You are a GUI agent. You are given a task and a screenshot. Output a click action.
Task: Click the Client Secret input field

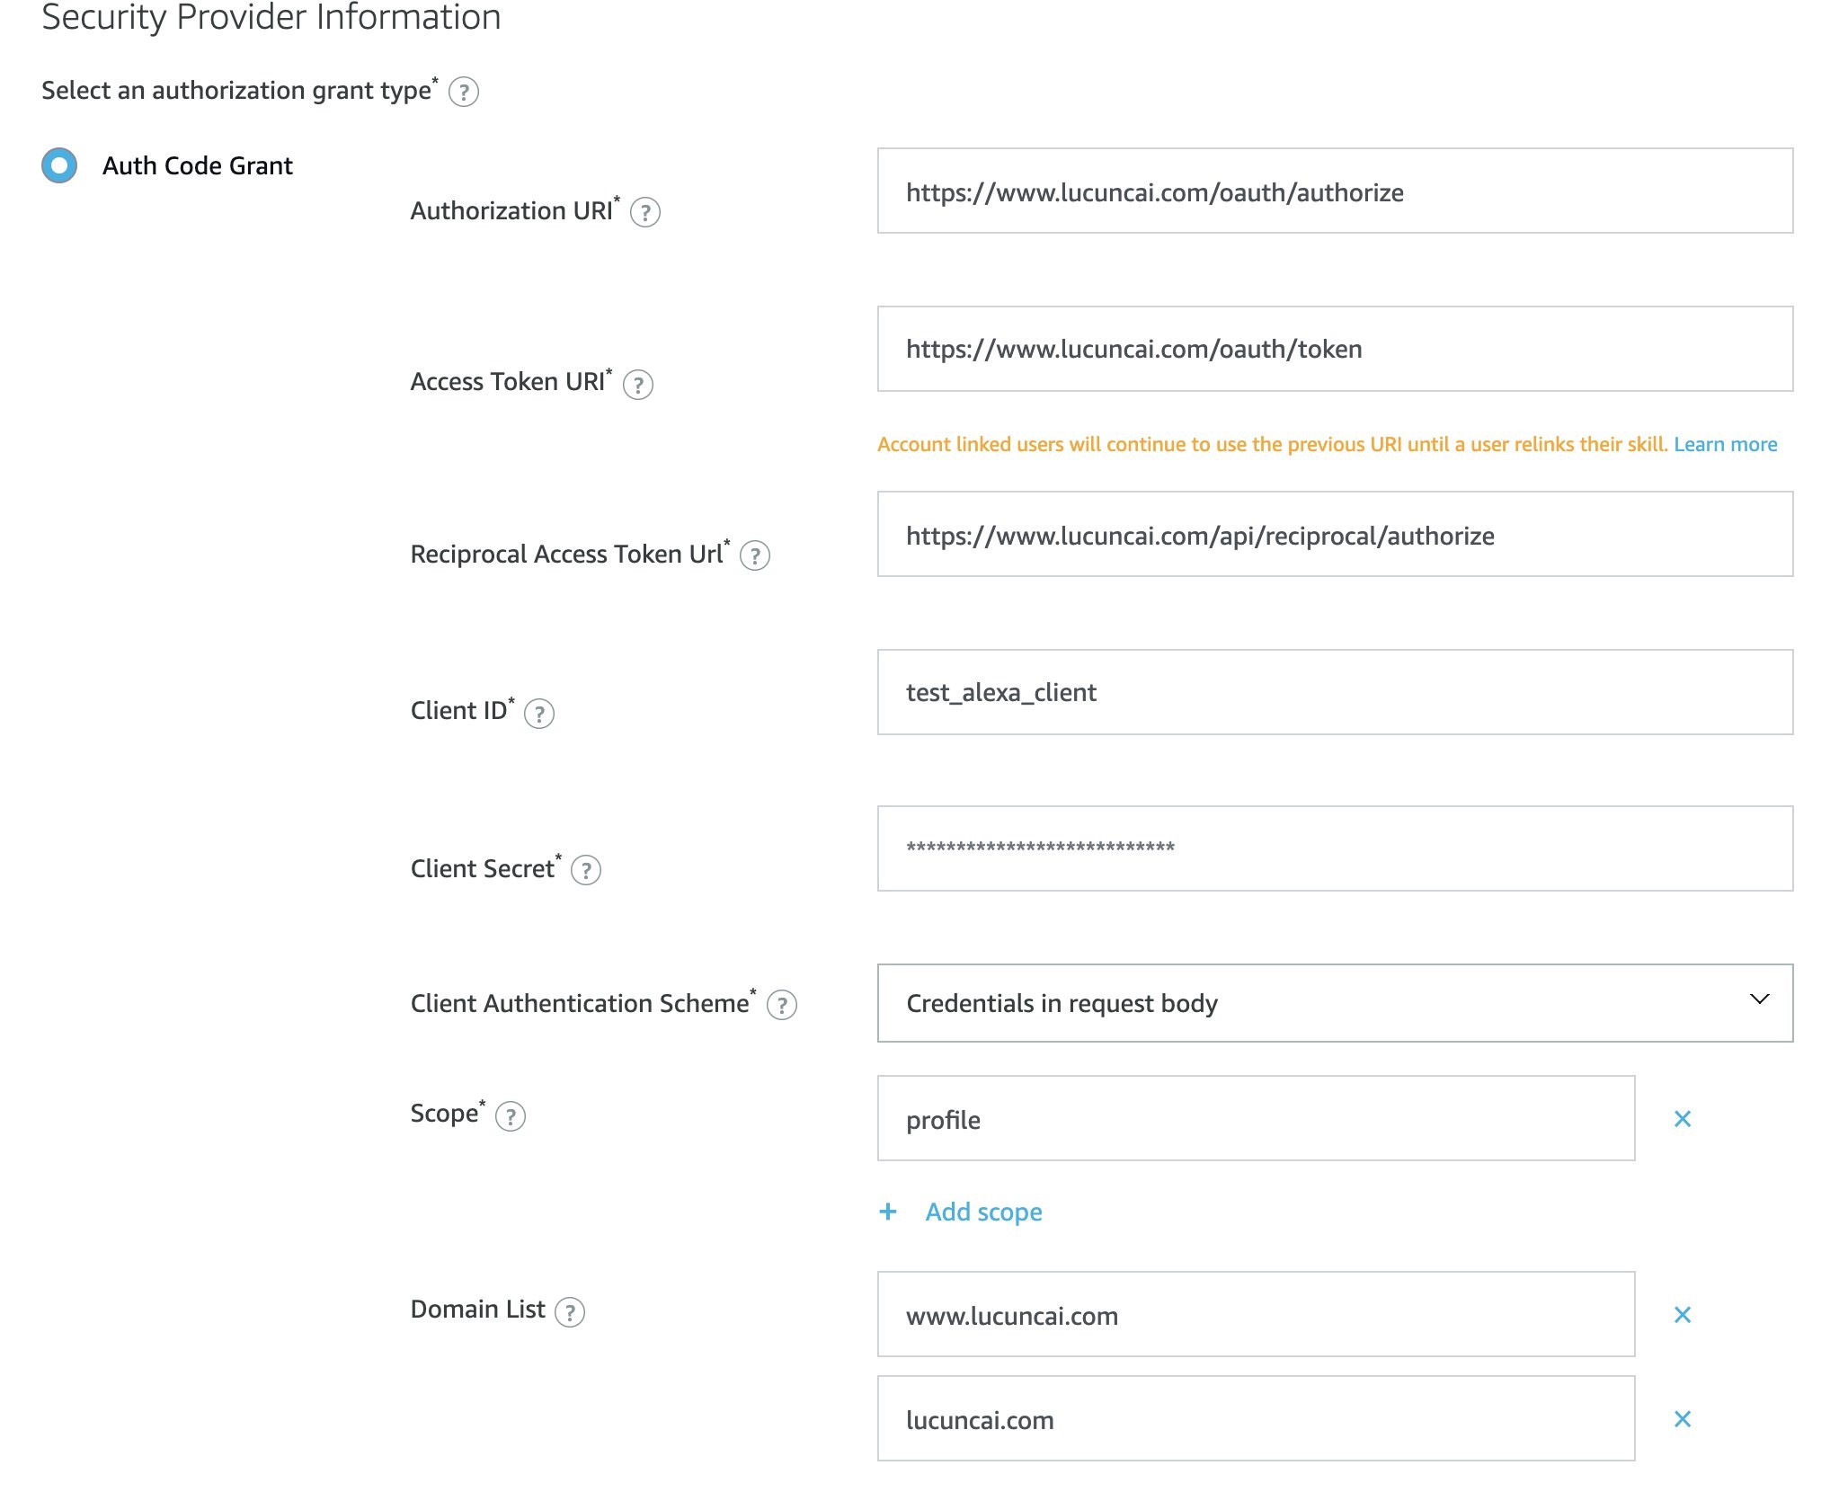(1335, 848)
